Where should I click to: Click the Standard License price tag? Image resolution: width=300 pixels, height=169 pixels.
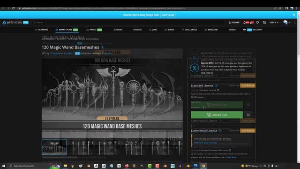tap(248, 85)
